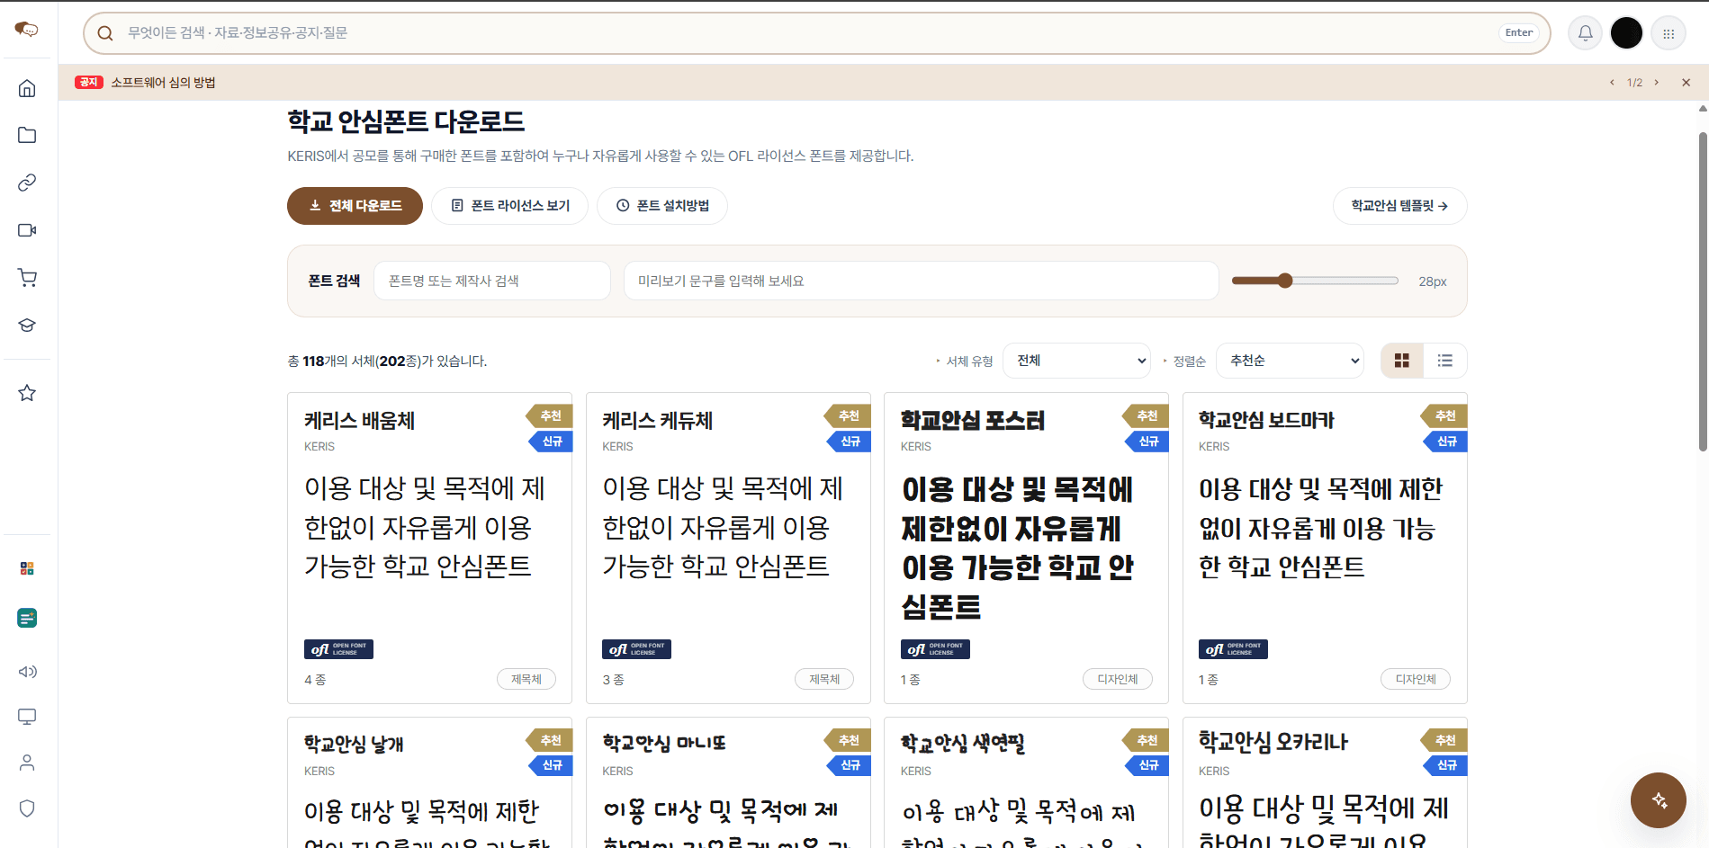Close the notice banner
Image resolution: width=1709 pixels, height=848 pixels.
click(1686, 83)
